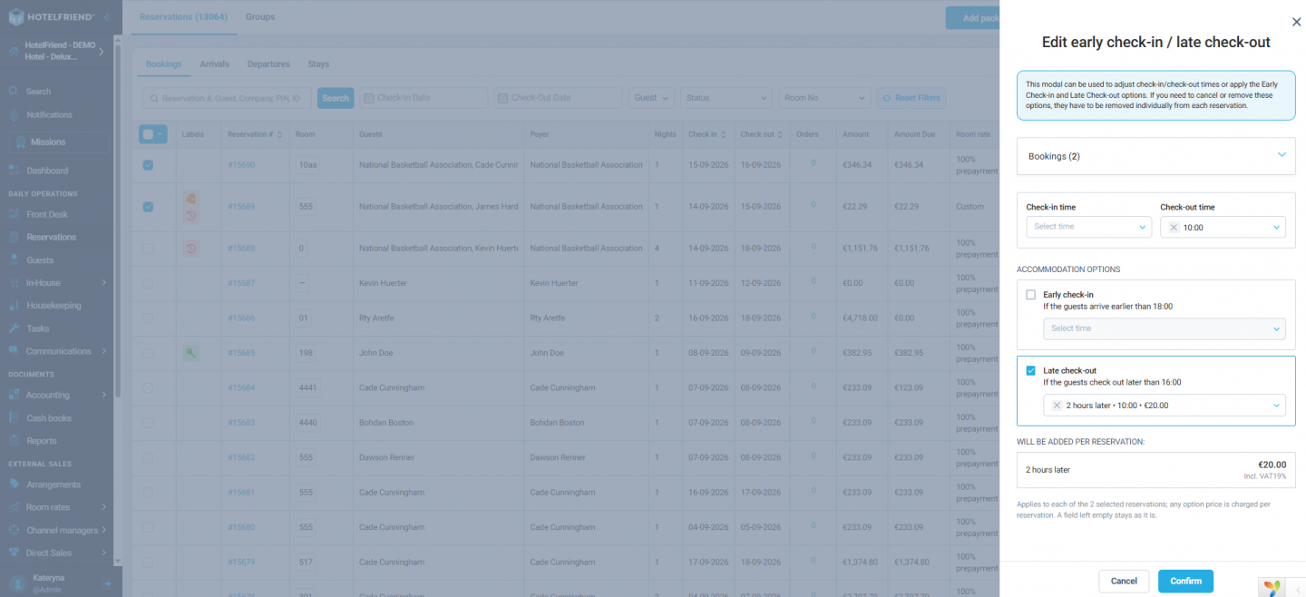Toggle the select-all checkbox in table header
1306x597 pixels.
148,134
